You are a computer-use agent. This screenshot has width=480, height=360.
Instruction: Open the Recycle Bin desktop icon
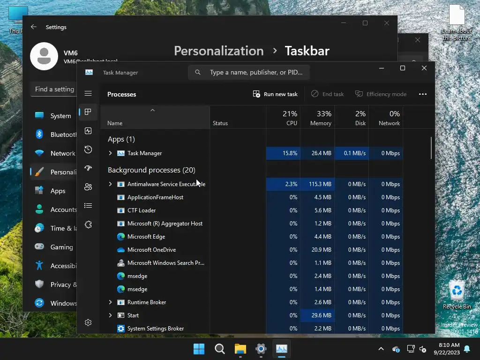point(457,295)
